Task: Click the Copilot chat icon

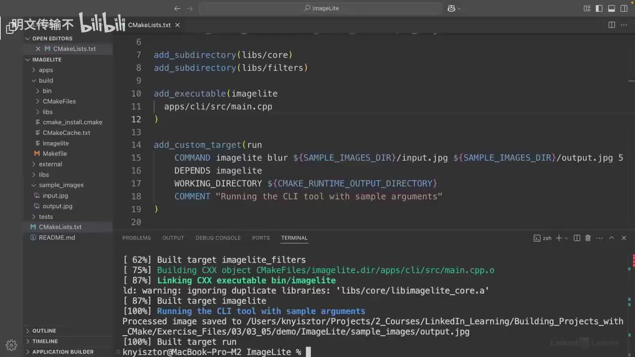Action: [451, 8]
